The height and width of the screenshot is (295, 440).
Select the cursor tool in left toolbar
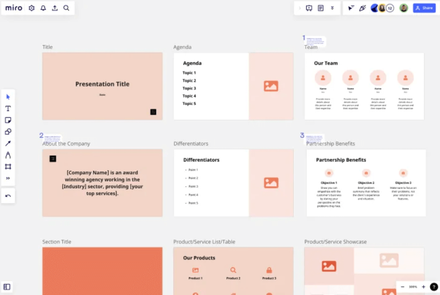click(8, 97)
